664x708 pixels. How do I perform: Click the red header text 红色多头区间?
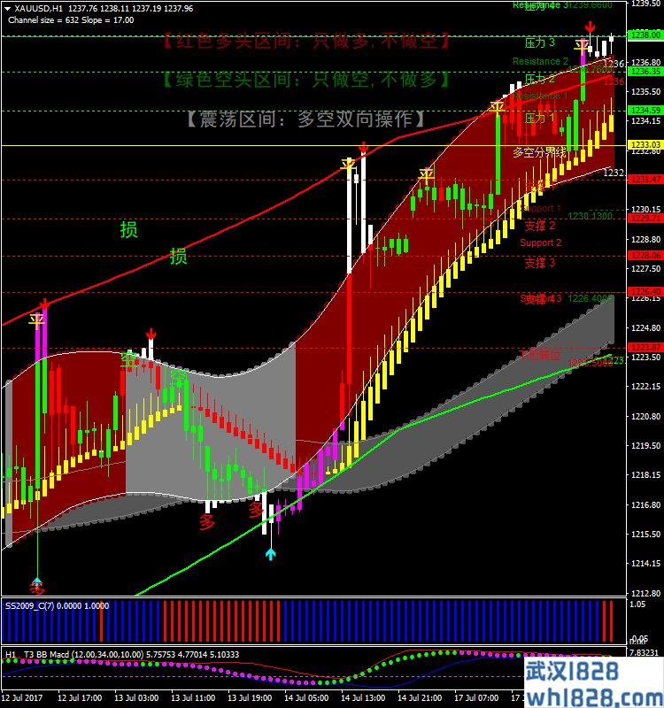(305, 42)
